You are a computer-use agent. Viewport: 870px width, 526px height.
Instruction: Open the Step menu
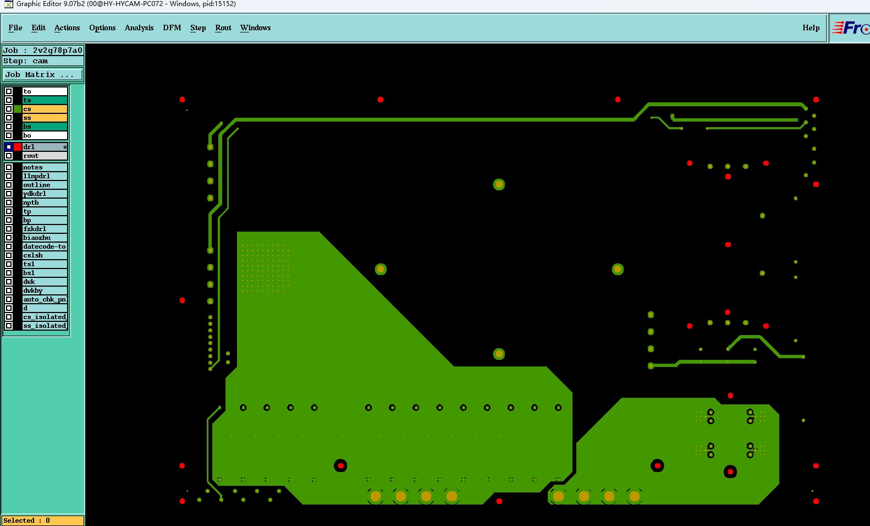click(198, 28)
